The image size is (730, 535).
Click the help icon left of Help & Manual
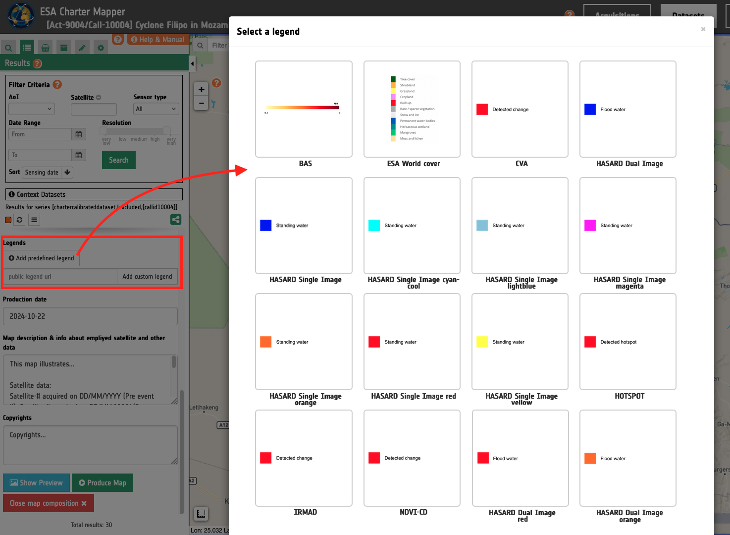coord(118,39)
